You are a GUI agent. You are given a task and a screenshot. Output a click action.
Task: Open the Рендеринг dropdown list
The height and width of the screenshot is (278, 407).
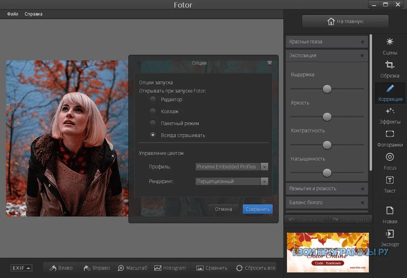[232, 181]
